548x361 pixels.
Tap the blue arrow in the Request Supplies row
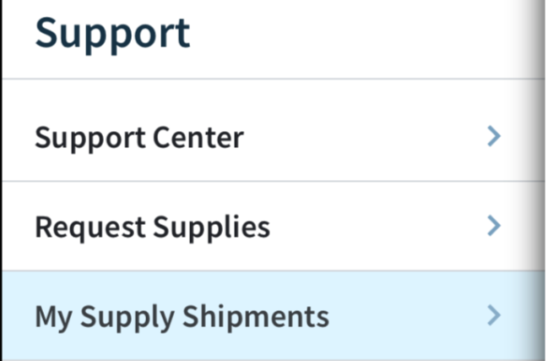click(495, 226)
